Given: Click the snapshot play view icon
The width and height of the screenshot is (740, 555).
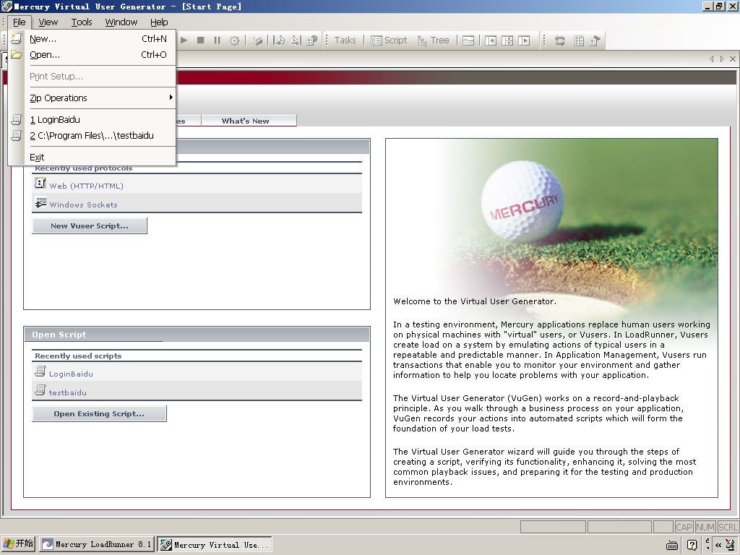Looking at the screenshot, I should [525, 40].
